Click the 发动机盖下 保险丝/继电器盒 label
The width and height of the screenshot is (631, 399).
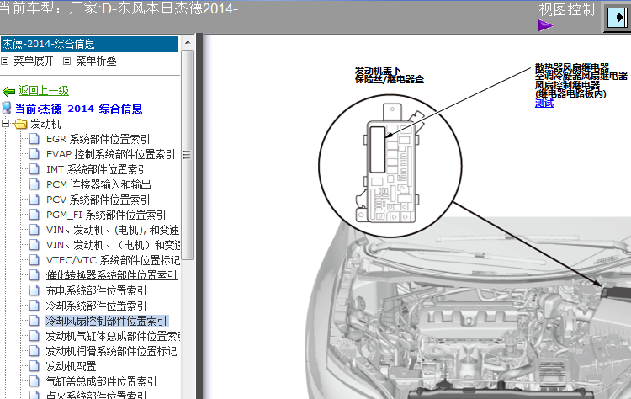pos(390,75)
